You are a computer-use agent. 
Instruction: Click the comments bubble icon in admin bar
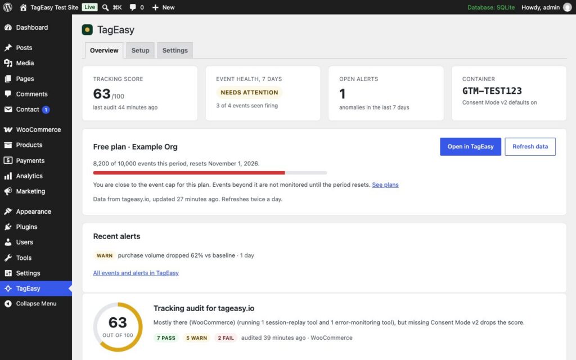click(x=133, y=7)
